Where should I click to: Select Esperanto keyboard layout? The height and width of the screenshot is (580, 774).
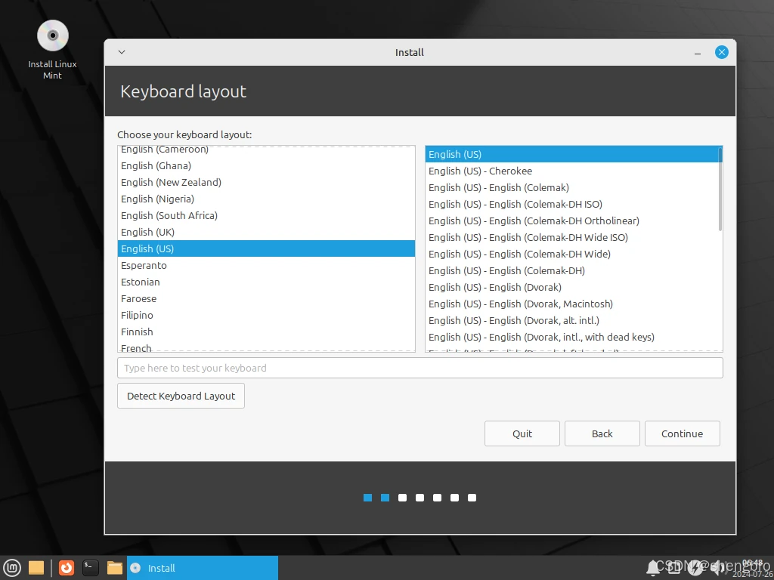144,265
